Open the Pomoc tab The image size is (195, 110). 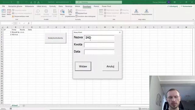[96, 6]
